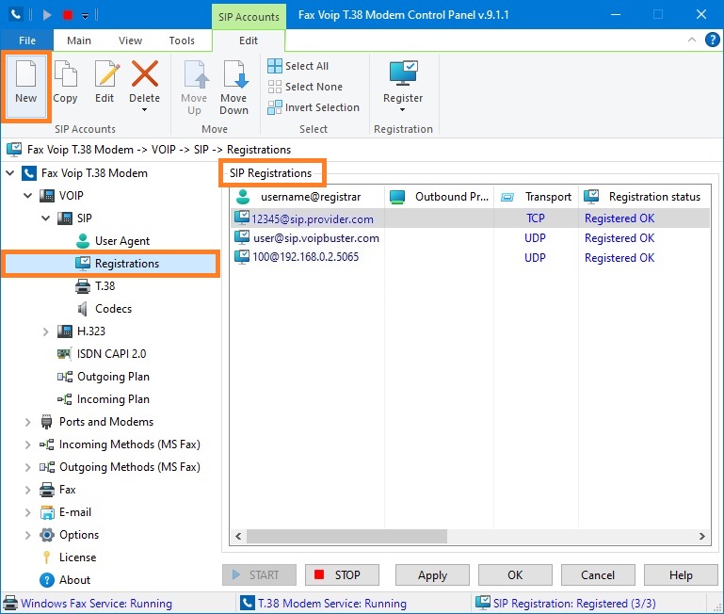
Task: Click the OK button
Action: (515, 575)
